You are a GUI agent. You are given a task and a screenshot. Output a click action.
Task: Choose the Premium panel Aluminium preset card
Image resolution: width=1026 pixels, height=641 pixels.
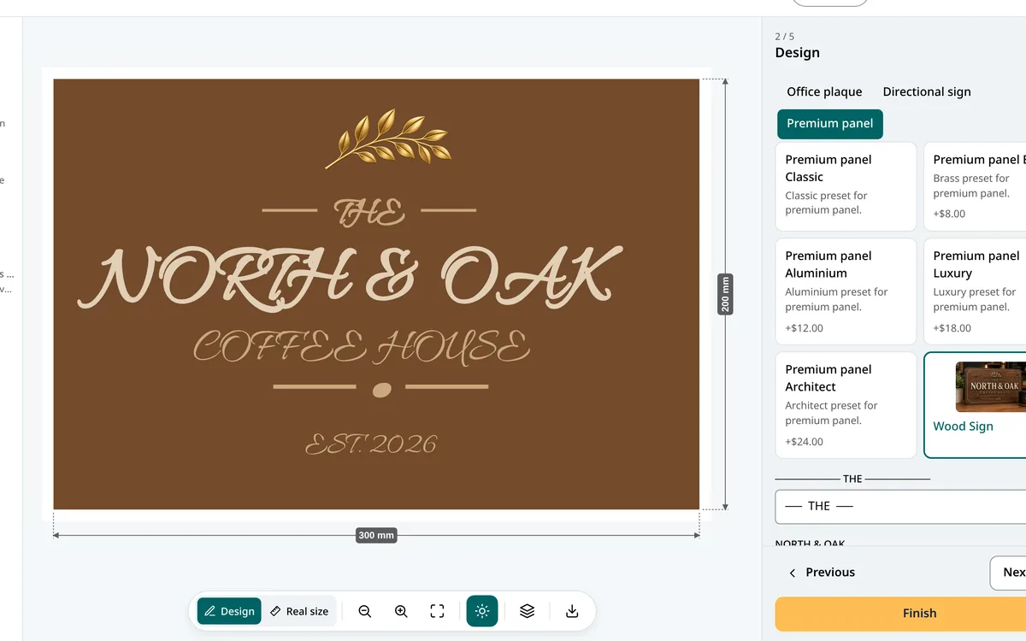[x=846, y=291]
